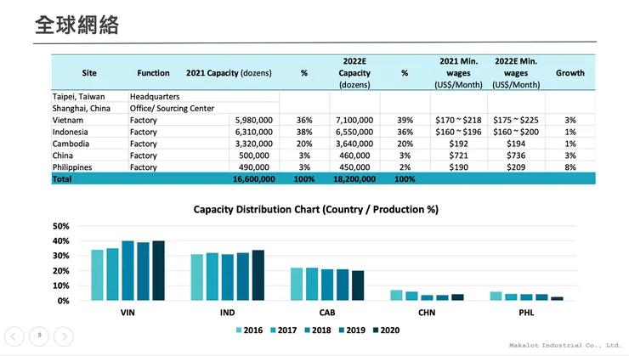Viewport: 629px width, 356px height.
Task: Select Philippines 2021 capacity 490,000
Action: (254, 167)
